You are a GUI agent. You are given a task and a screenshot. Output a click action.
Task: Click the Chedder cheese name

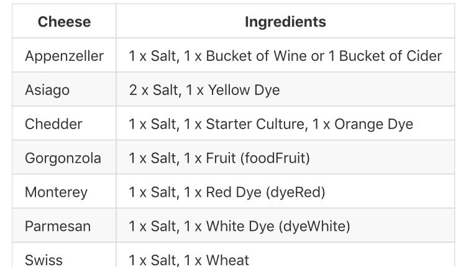[53, 124]
